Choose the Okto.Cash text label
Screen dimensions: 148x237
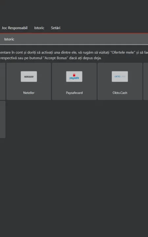coord(120,93)
